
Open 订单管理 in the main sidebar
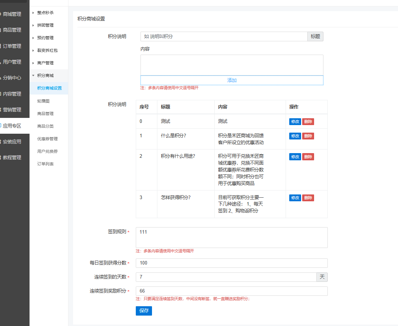point(12,46)
